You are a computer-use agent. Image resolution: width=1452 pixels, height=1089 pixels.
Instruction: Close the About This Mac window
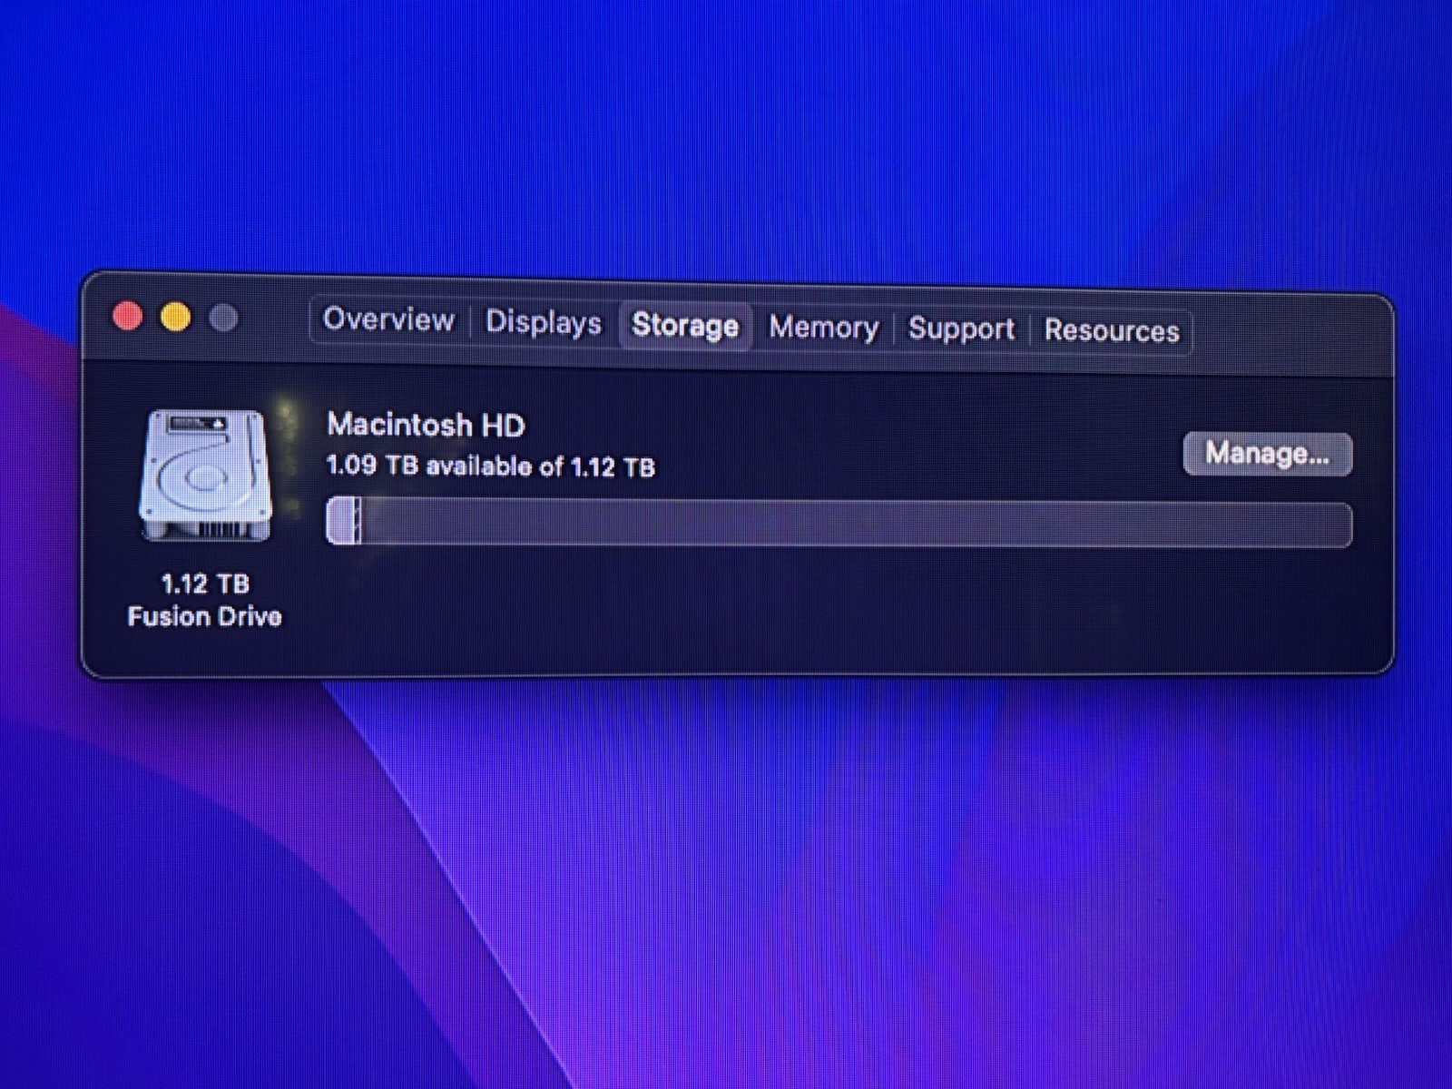coord(127,316)
